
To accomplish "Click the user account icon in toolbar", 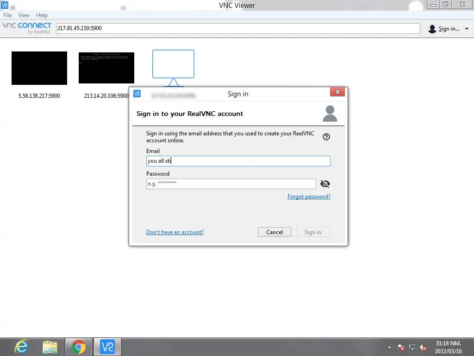I will (432, 29).
